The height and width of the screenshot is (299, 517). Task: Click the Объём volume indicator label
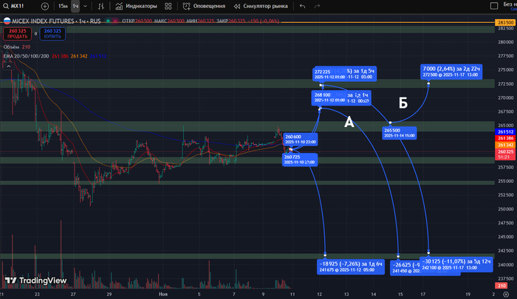[x=13, y=48]
